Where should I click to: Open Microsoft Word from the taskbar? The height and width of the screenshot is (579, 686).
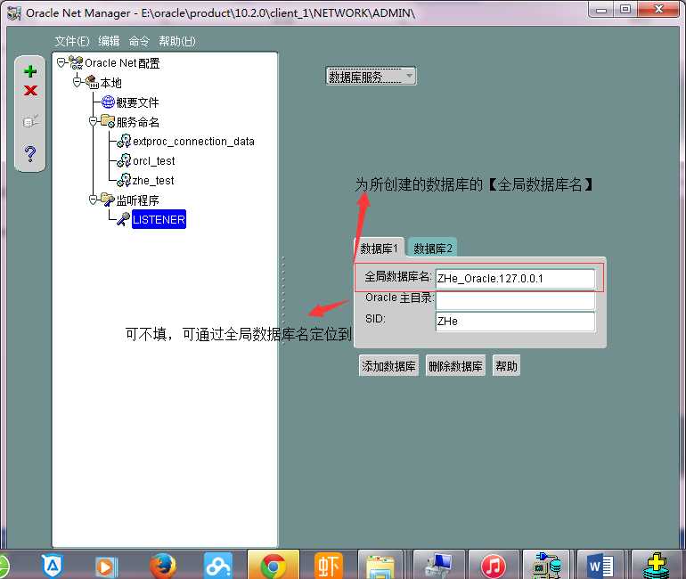tap(600, 566)
